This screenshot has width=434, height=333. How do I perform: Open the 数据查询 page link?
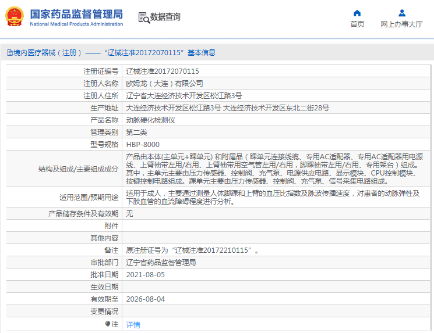pyautogui.click(x=165, y=17)
